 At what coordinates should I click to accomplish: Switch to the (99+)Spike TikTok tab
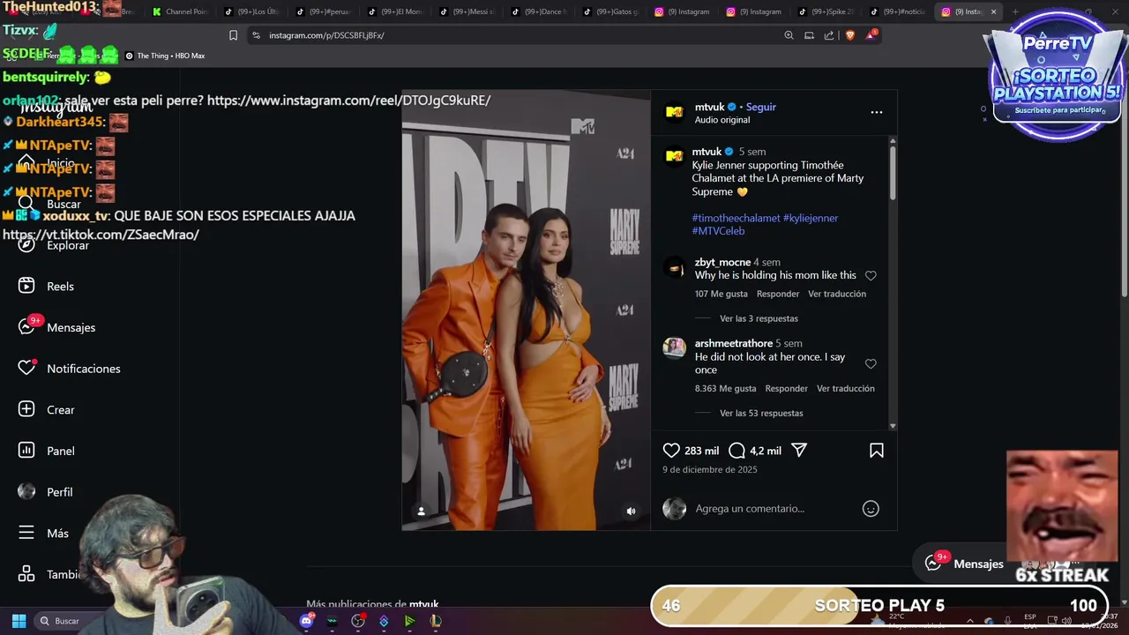click(826, 11)
